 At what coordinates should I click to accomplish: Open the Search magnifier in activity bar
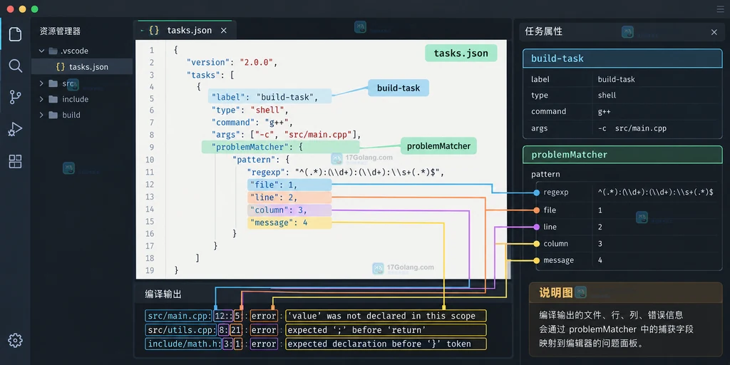(x=16, y=66)
